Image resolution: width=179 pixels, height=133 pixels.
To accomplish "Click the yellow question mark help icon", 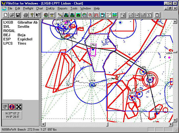I will 32,15.
